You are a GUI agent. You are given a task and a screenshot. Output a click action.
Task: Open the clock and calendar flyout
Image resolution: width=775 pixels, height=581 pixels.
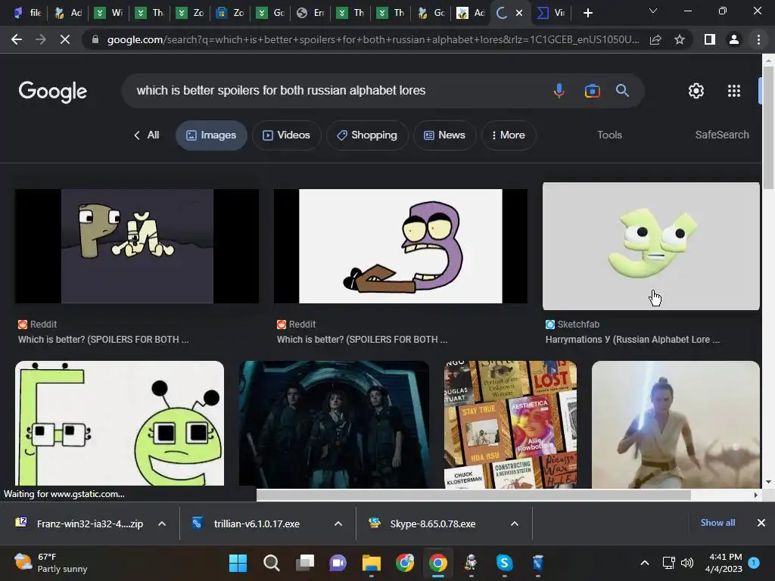(723, 563)
